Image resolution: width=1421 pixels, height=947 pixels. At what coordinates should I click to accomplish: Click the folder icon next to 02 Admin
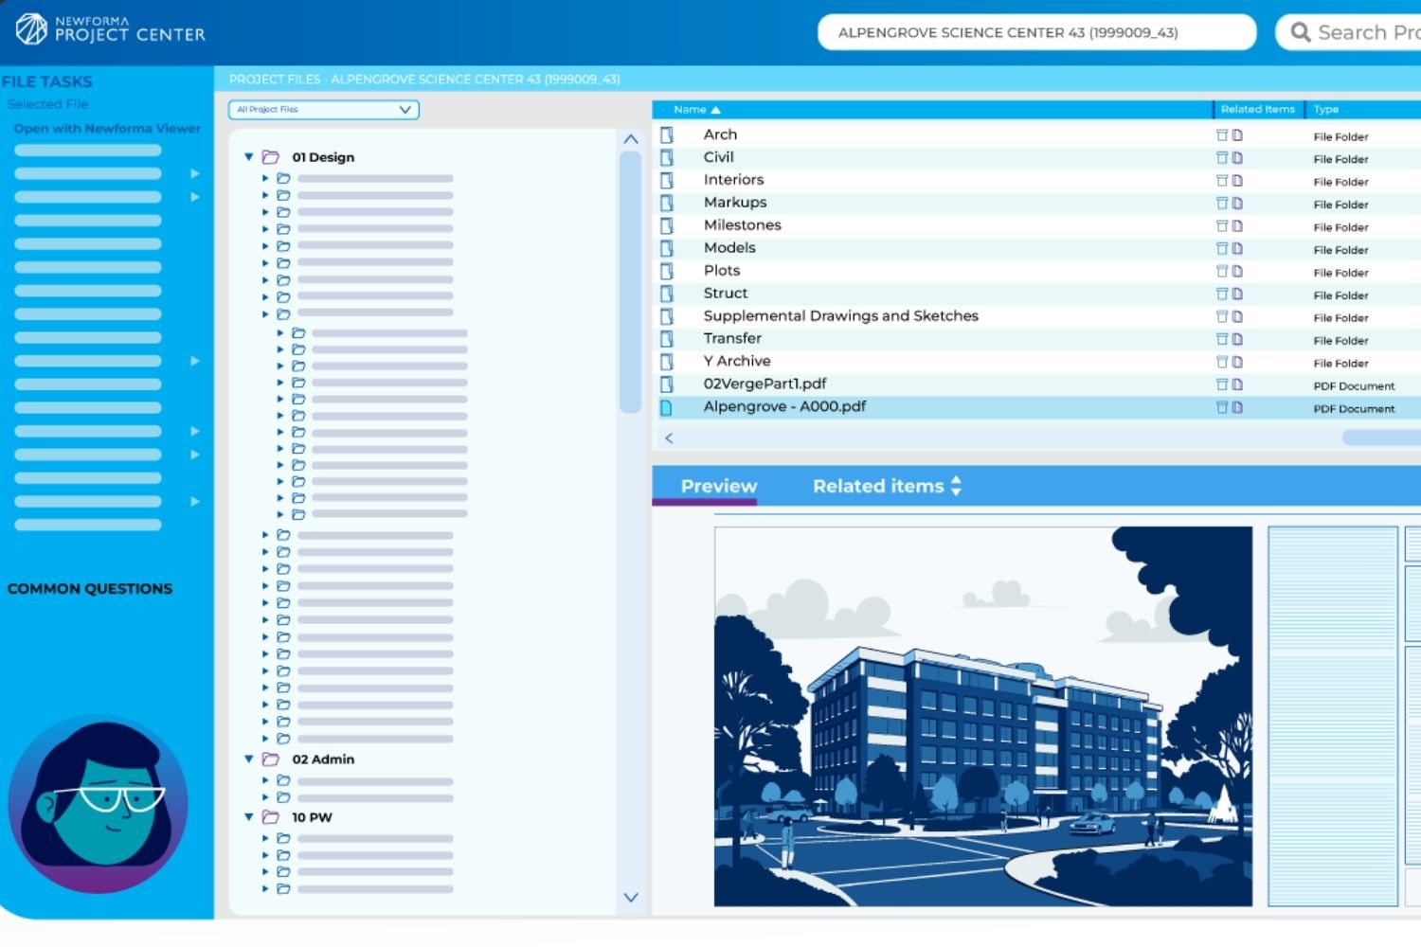[271, 759]
